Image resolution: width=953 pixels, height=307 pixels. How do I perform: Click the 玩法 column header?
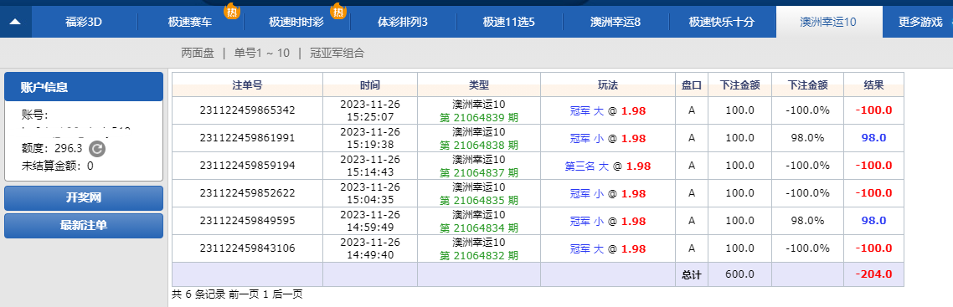pyautogui.click(x=608, y=85)
